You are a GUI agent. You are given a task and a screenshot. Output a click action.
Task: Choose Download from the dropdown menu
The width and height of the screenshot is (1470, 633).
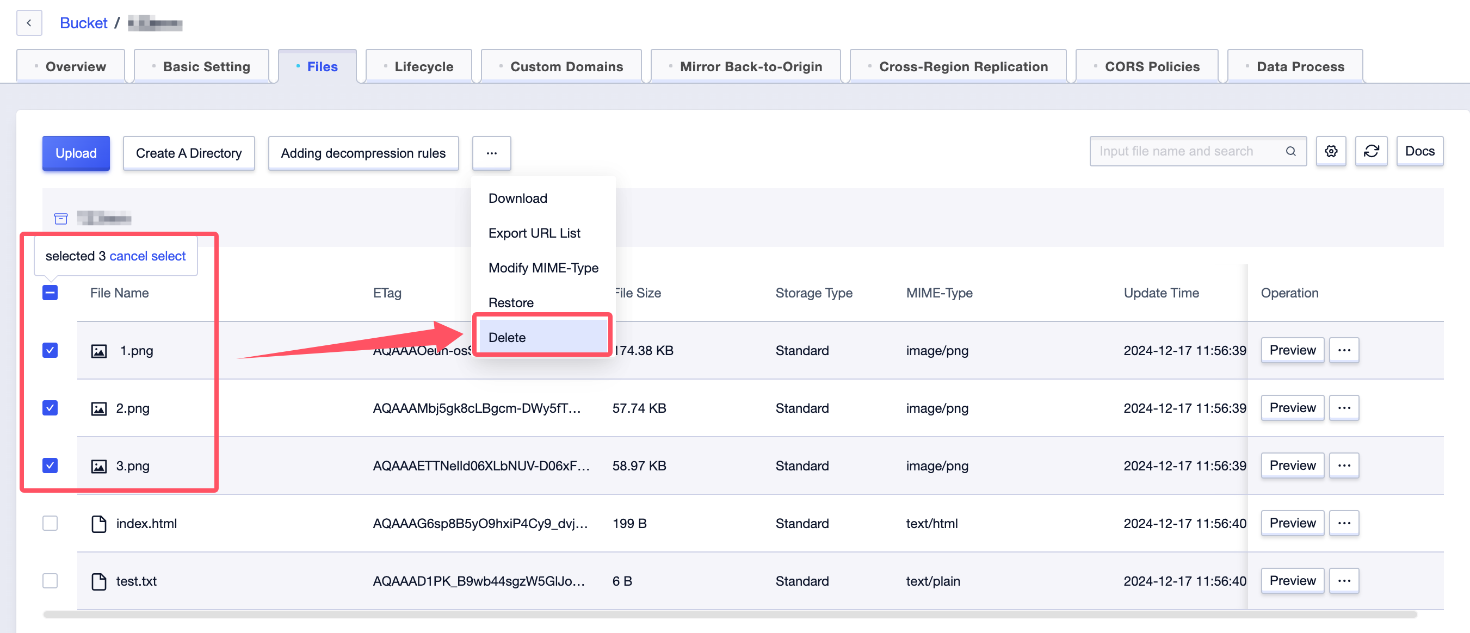tap(543, 198)
